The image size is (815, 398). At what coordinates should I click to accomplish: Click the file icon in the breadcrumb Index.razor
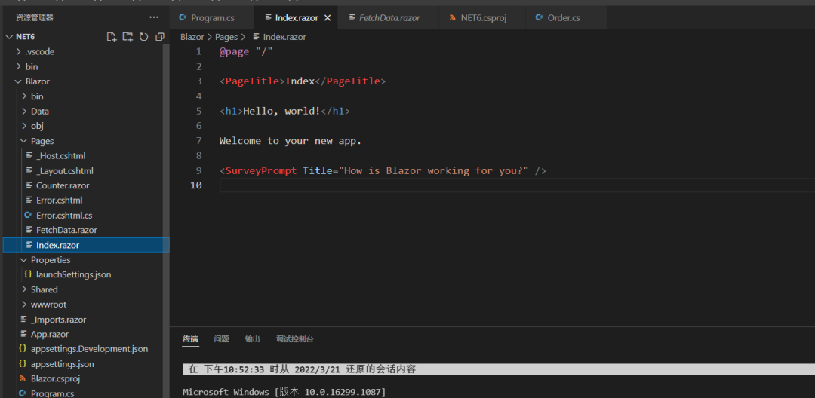click(257, 37)
